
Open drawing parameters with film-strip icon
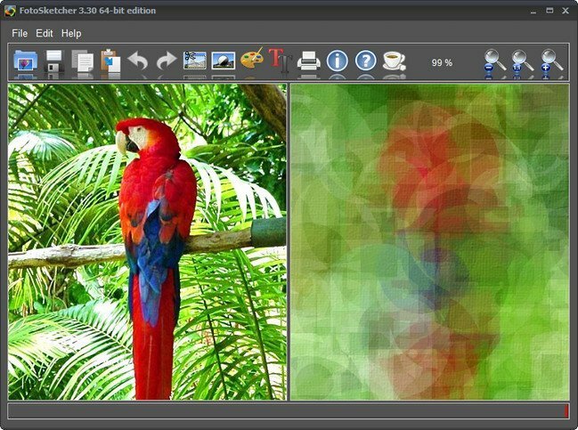(x=195, y=61)
